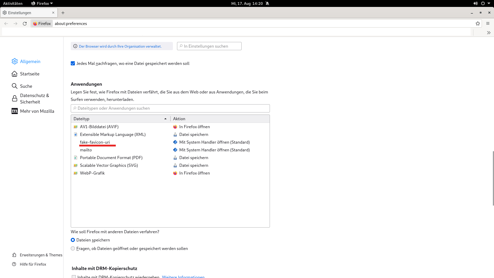Click "Der Browser wird durch Ihre Organisation verwaltet" link
Image resolution: width=494 pixels, height=278 pixels.
tap(120, 46)
